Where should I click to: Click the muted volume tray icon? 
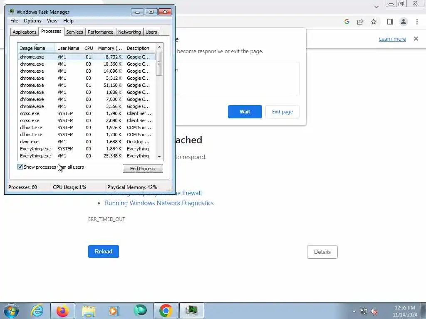(x=374, y=312)
